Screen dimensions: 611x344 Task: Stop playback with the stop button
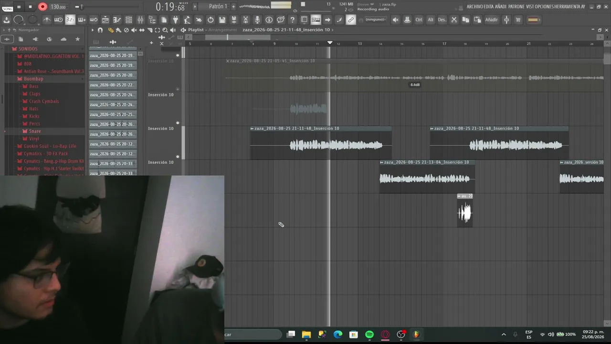pyautogui.click(x=30, y=7)
